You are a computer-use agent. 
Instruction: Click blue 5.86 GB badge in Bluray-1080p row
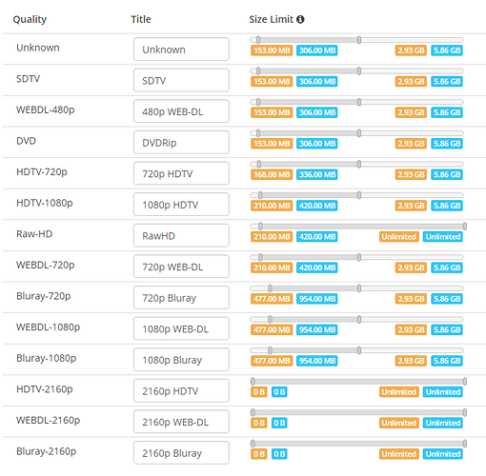pos(447,361)
